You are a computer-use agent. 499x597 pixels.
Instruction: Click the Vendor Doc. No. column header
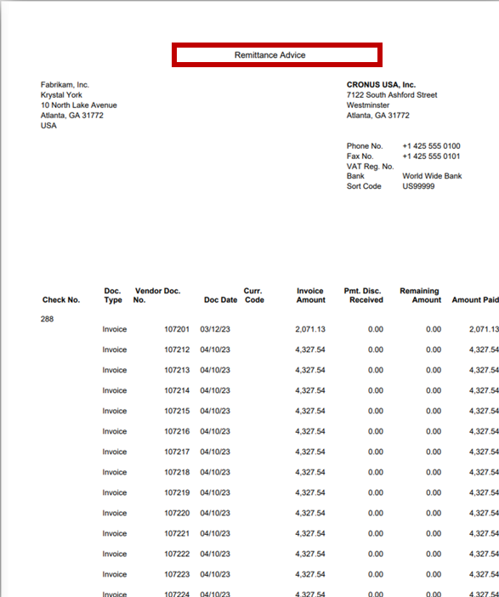156,295
